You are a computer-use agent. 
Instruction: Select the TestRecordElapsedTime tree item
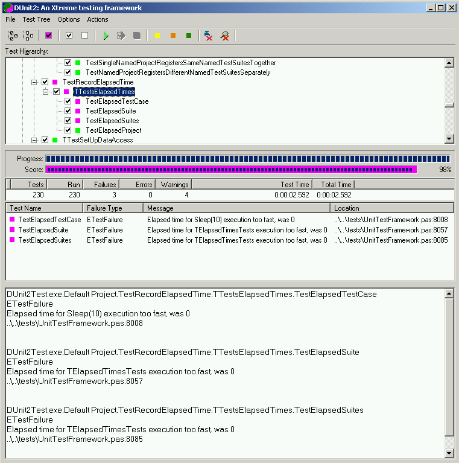98,82
